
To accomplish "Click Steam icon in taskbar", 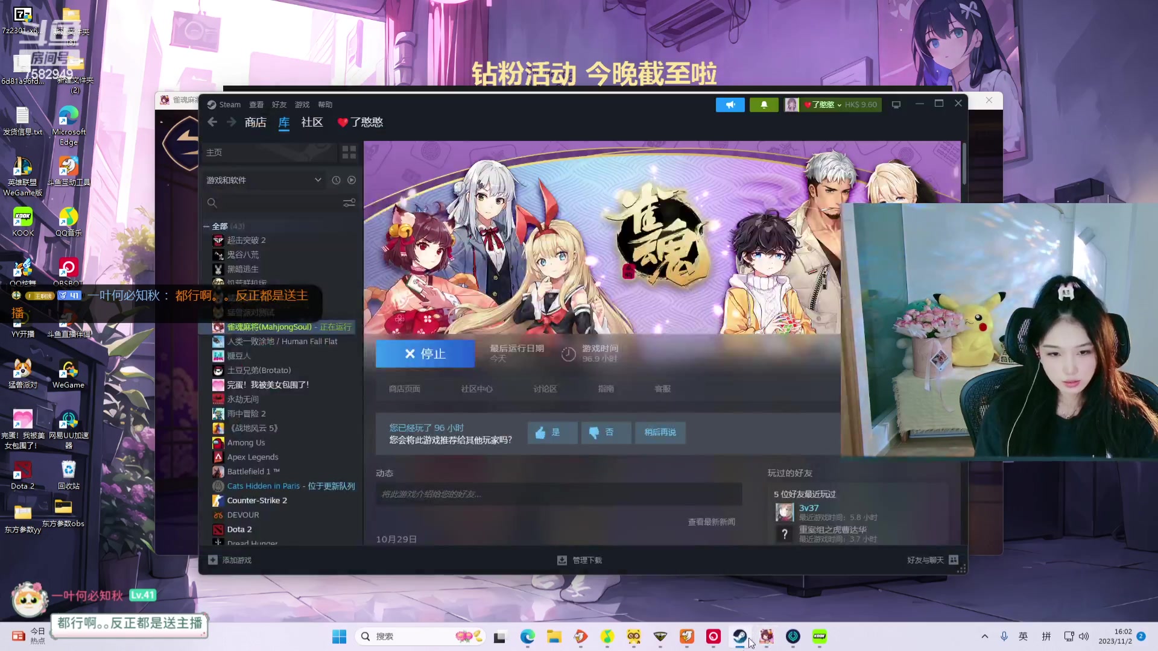I will [739, 637].
